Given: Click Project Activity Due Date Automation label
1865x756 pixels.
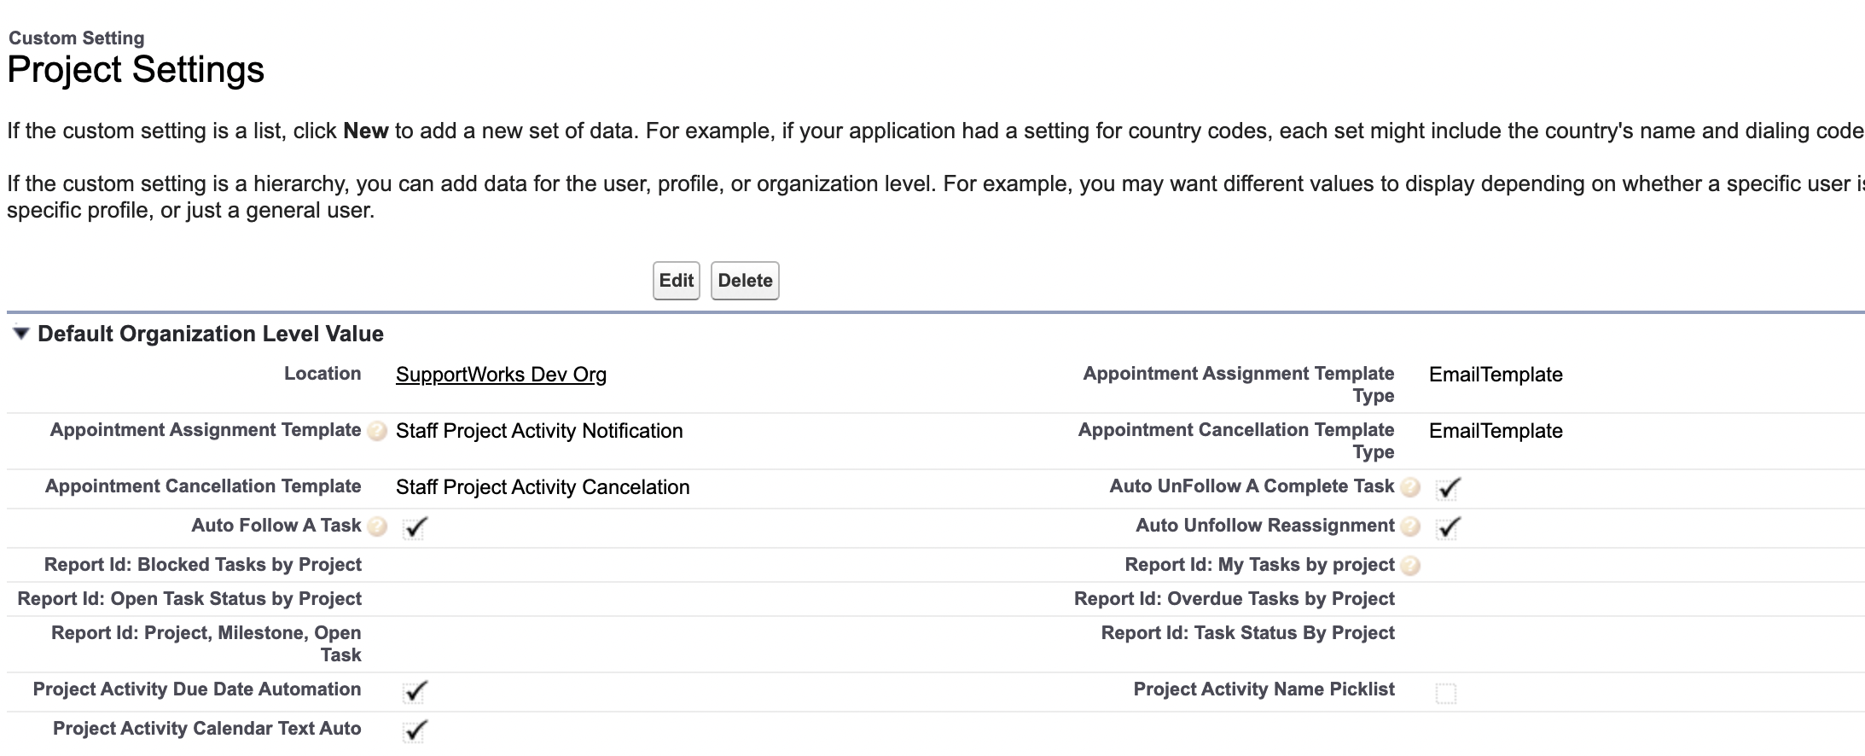Looking at the screenshot, I should click(x=197, y=689).
